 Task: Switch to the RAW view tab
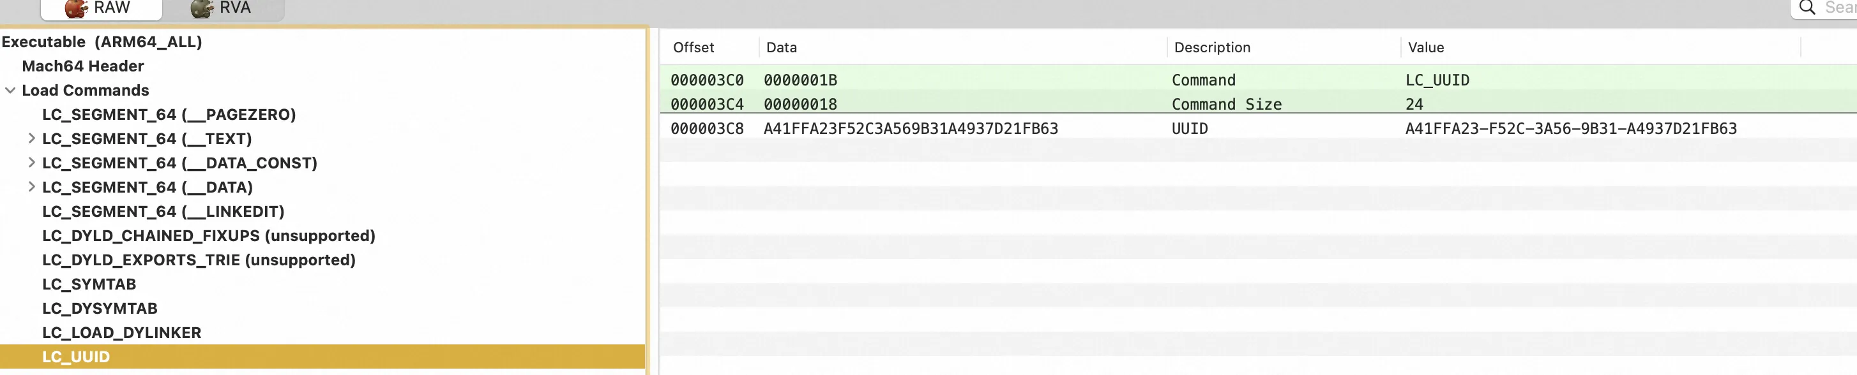tap(101, 9)
